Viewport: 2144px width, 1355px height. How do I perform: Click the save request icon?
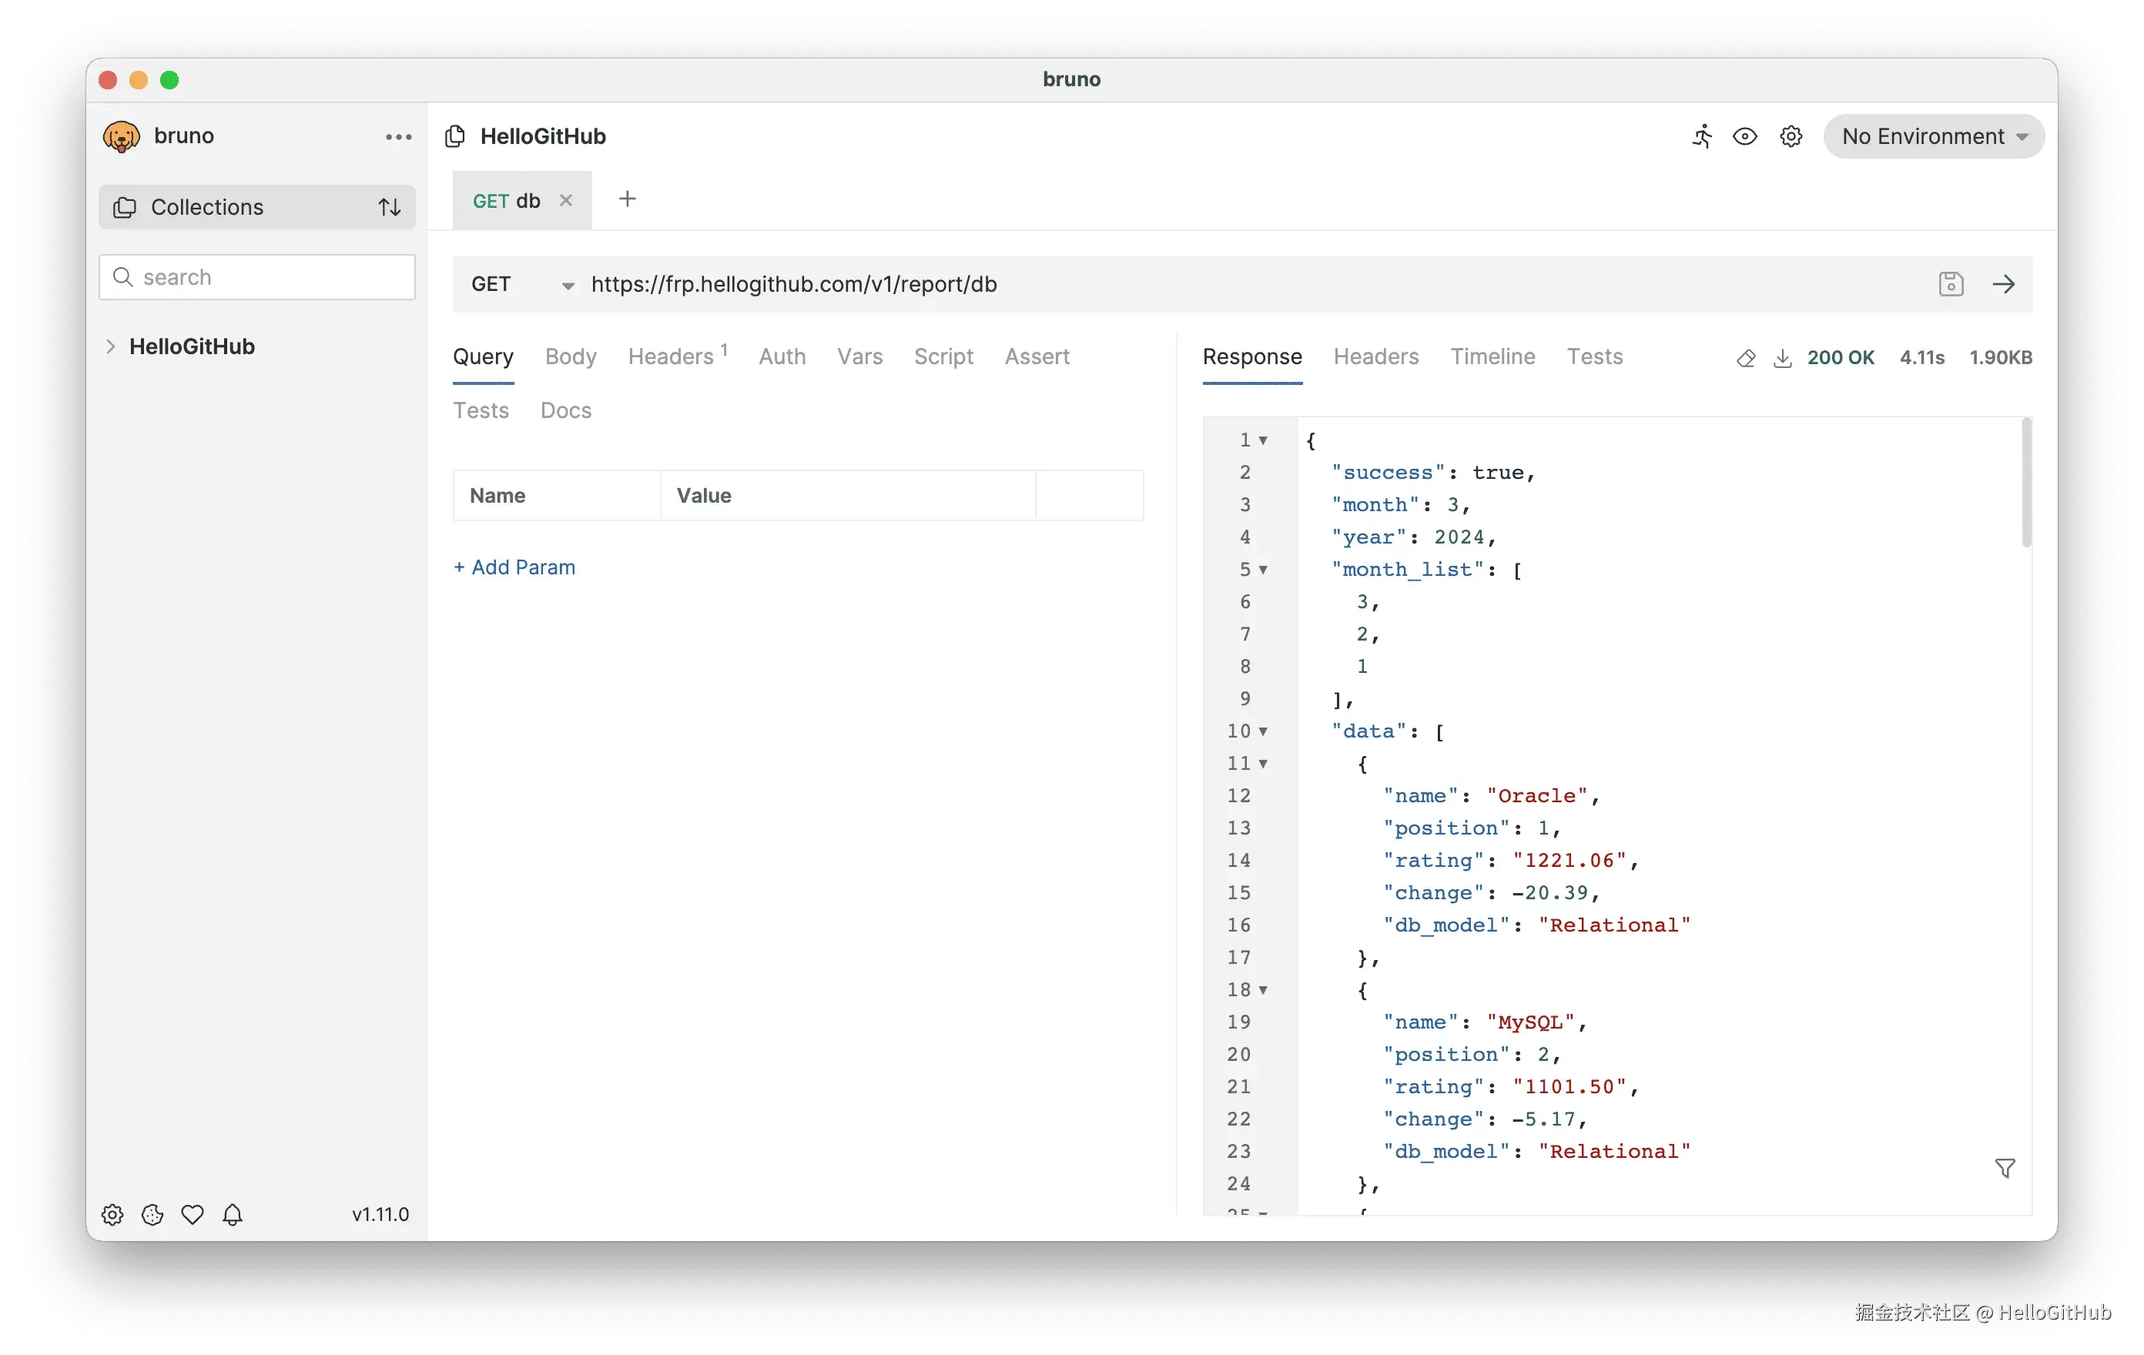1950,284
